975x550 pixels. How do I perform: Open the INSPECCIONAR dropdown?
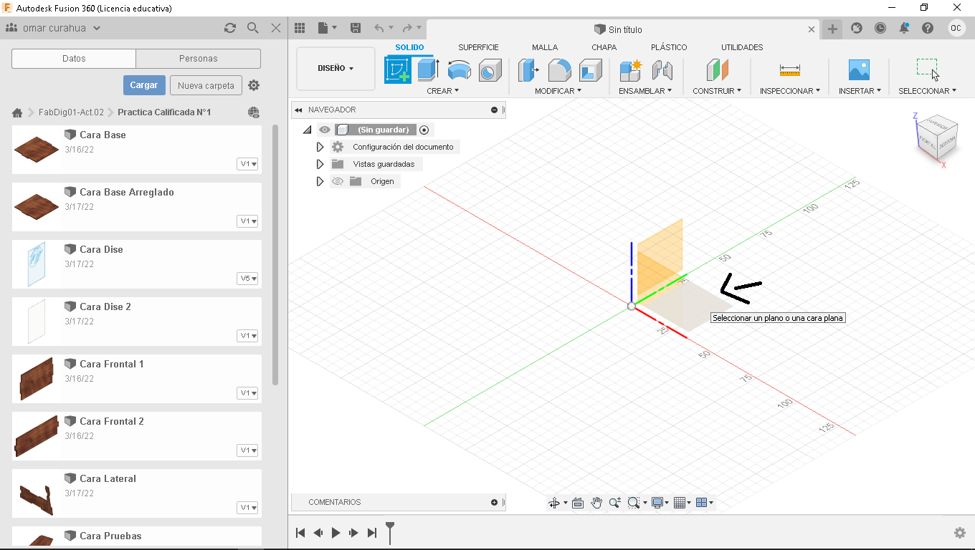pos(790,91)
